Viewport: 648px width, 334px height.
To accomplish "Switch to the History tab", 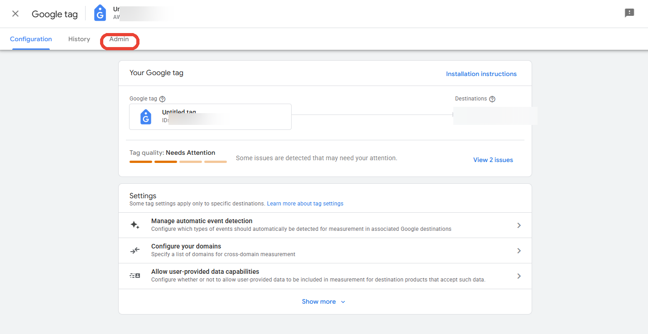I will (x=79, y=39).
